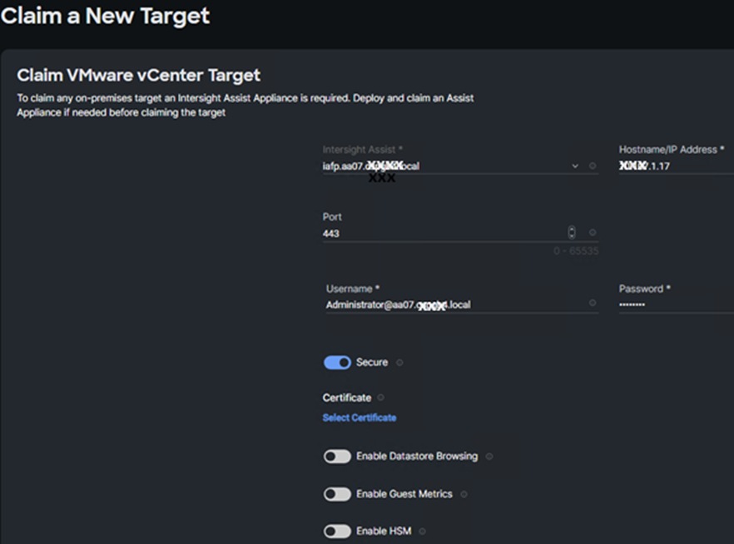Click info icon next to Port field
Image resolution: width=734 pixels, height=544 pixels.
click(593, 233)
